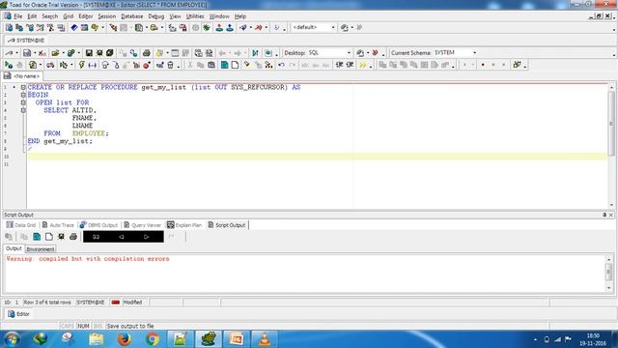Click the green Execute Statement play icon

coord(9,65)
